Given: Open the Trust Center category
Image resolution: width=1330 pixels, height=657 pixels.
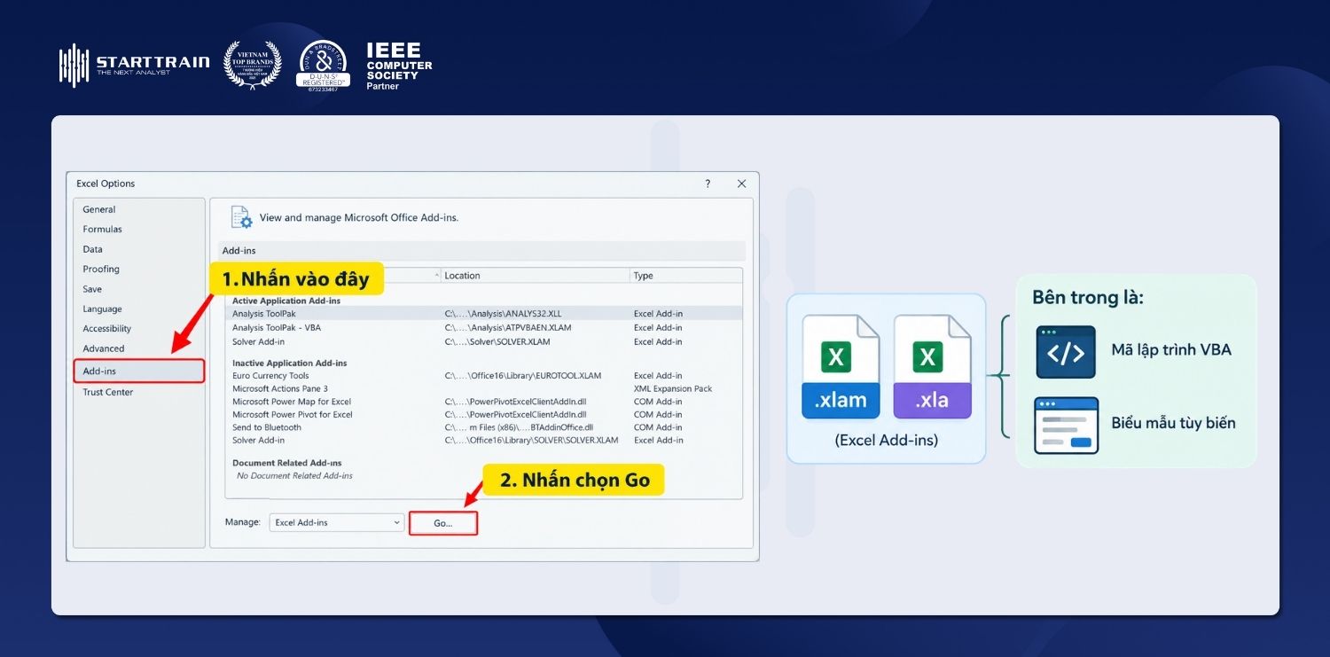Looking at the screenshot, I should 108,392.
